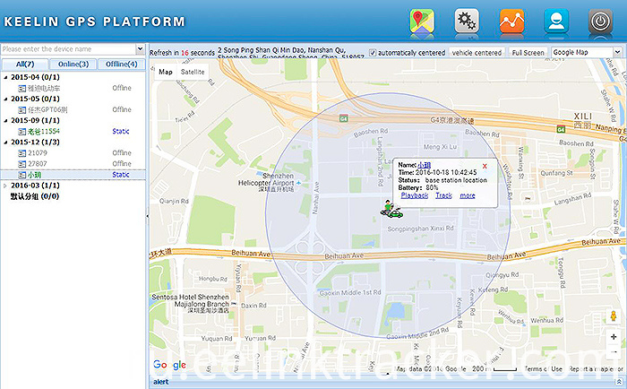Image resolution: width=627 pixels, height=389 pixels.
Task: Select device 27807 in the list
Action: 38,164
